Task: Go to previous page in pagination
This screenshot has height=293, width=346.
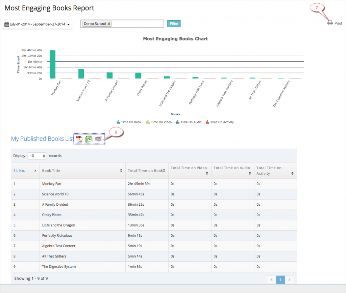Action: (x=271, y=280)
